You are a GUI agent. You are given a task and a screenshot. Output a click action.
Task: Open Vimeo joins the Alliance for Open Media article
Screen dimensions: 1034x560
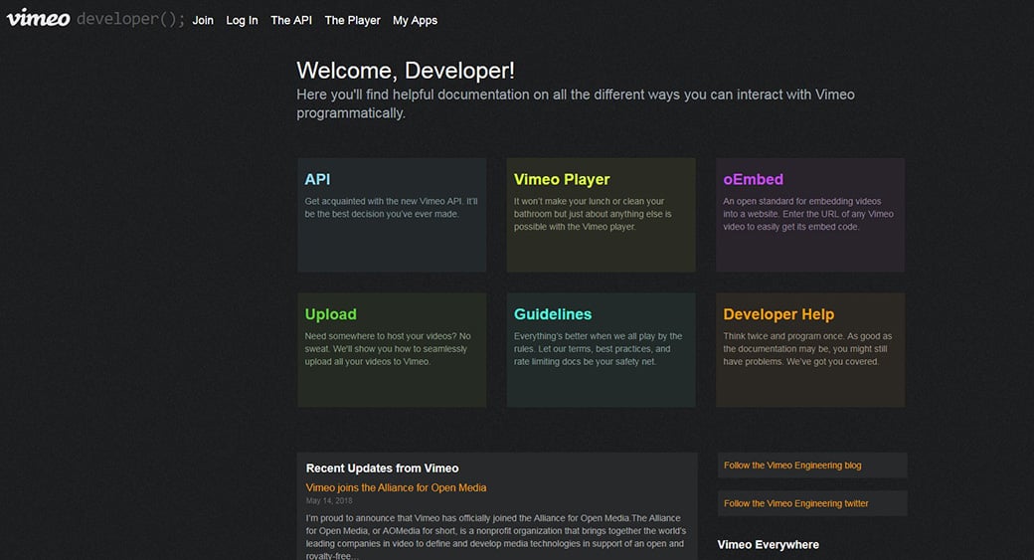coord(396,487)
